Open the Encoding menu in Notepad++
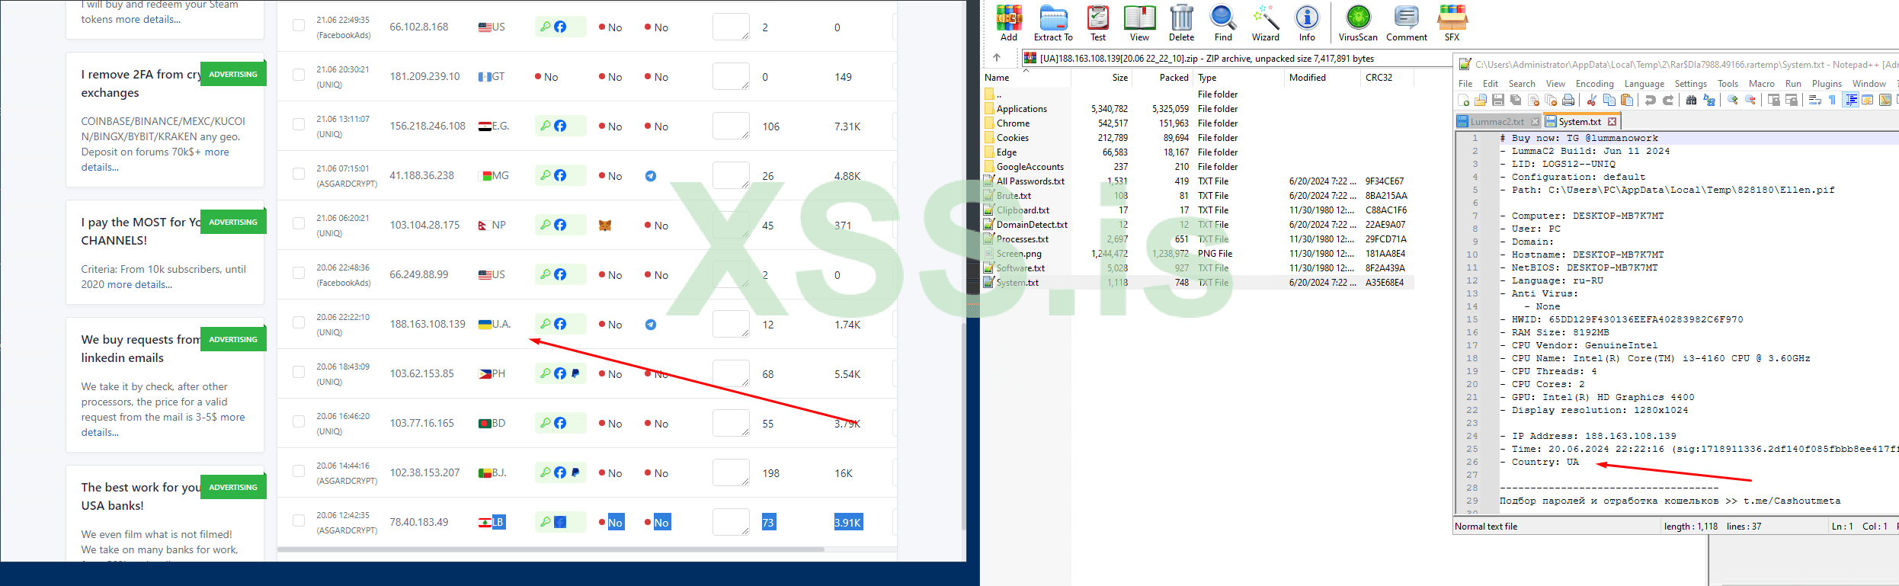 (1595, 84)
